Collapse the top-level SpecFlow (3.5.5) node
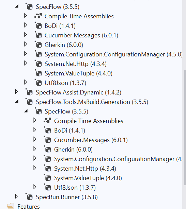The image size is (186, 209). click(17, 6)
